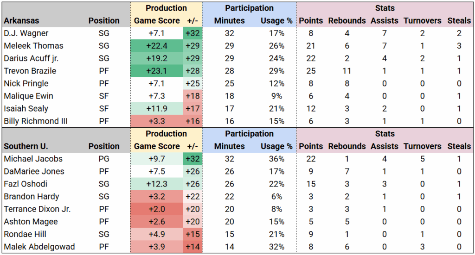Click the Production header above Arkansas rows
The image size is (475, 255).
coord(166,8)
